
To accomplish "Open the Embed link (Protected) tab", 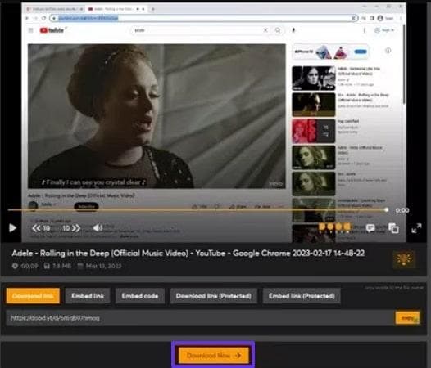I will pyautogui.click(x=302, y=296).
